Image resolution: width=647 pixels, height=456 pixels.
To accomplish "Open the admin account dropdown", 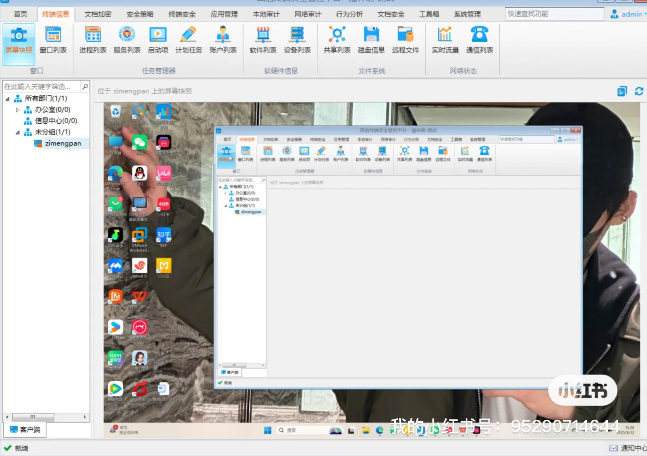I will (x=628, y=14).
